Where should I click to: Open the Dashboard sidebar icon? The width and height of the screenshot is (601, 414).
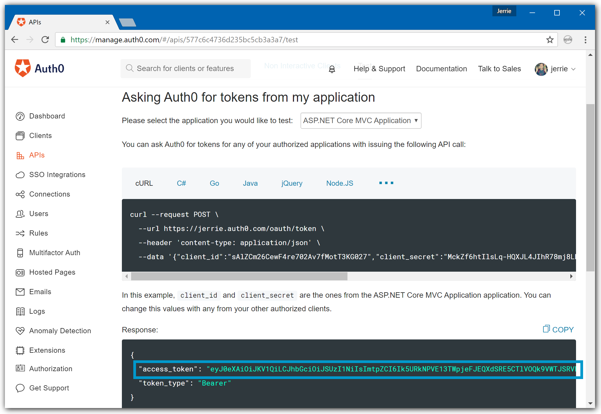point(20,116)
